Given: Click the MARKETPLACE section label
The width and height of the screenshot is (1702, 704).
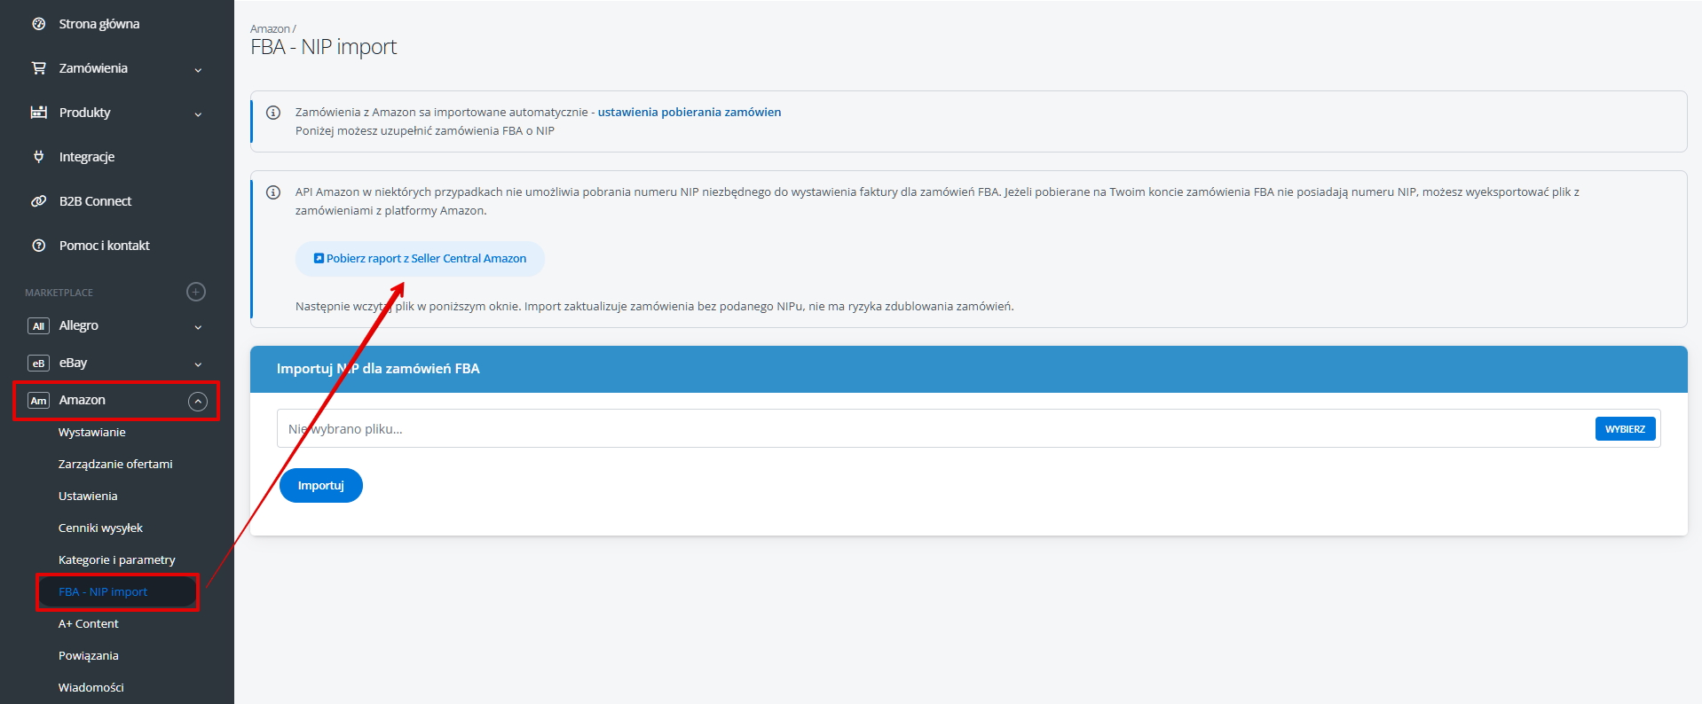Looking at the screenshot, I should click(59, 293).
